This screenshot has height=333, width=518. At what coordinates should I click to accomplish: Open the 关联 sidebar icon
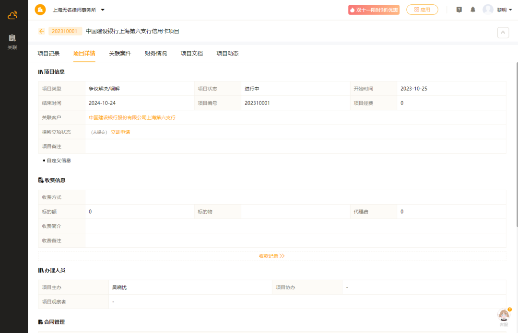[x=12, y=41]
